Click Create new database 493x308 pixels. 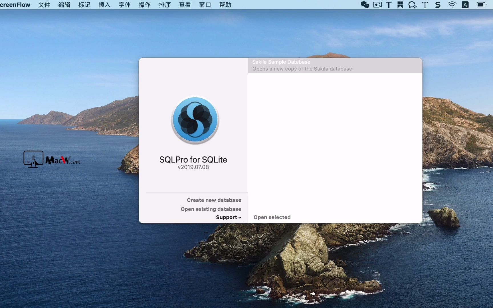click(214, 200)
